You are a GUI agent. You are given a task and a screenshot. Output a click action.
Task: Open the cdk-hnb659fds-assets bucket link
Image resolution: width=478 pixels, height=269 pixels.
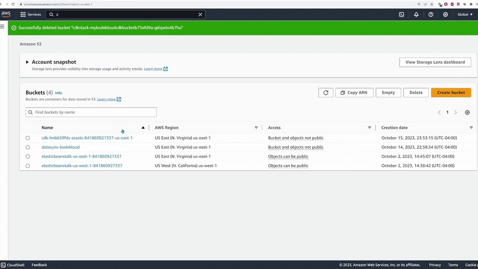[x=87, y=138]
